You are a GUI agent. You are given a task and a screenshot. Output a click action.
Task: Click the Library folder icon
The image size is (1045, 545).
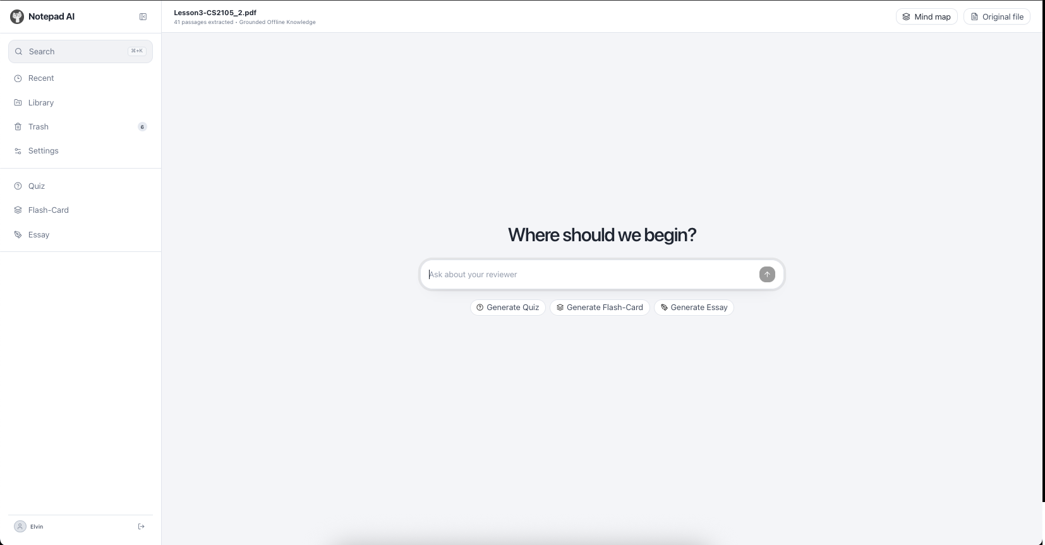[18, 102]
